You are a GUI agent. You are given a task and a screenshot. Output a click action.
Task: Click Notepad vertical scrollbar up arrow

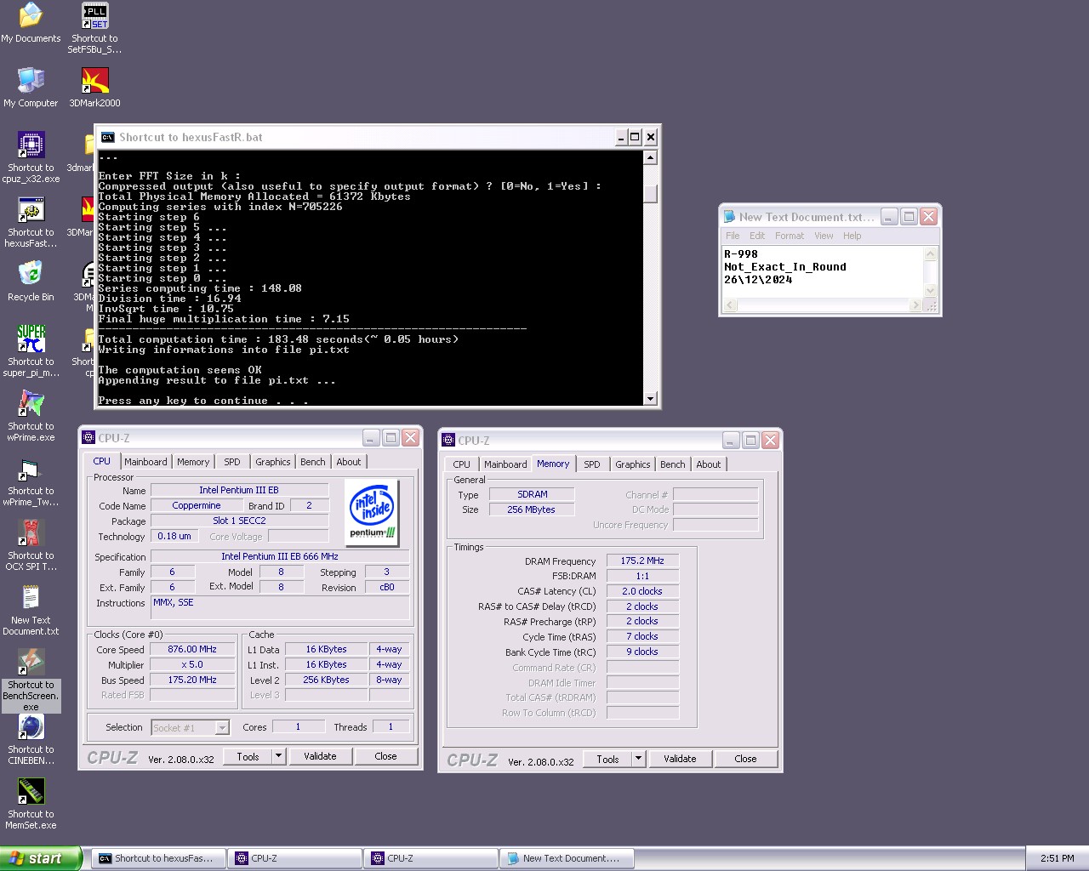pyautogui.click(x=930, y=254)
